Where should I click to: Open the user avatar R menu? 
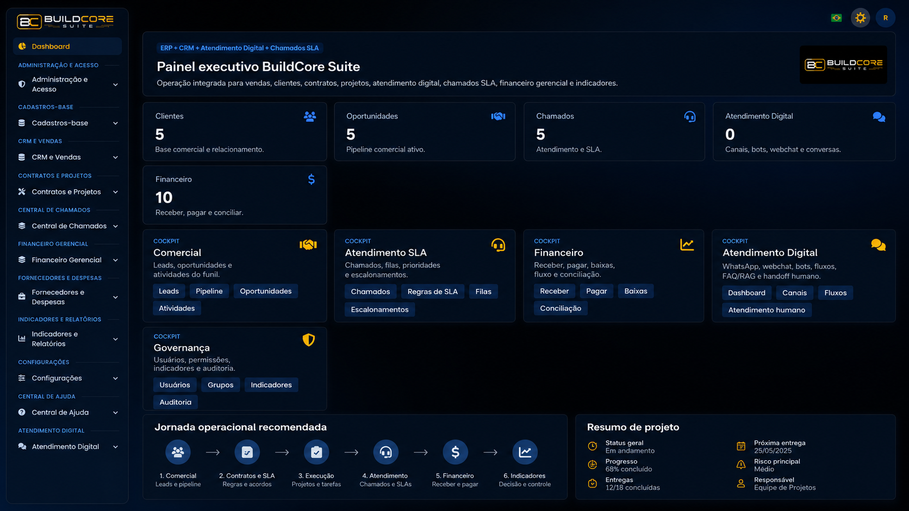(885, 18)
